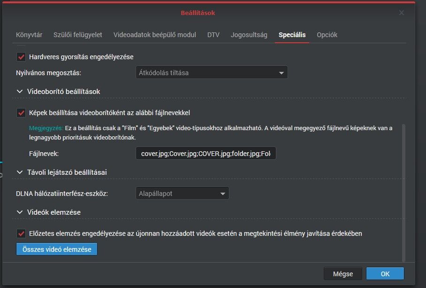Go to Videoadatok beépülő modul tab
Viewport: 426px width, 288px height.
coord(154,35)
